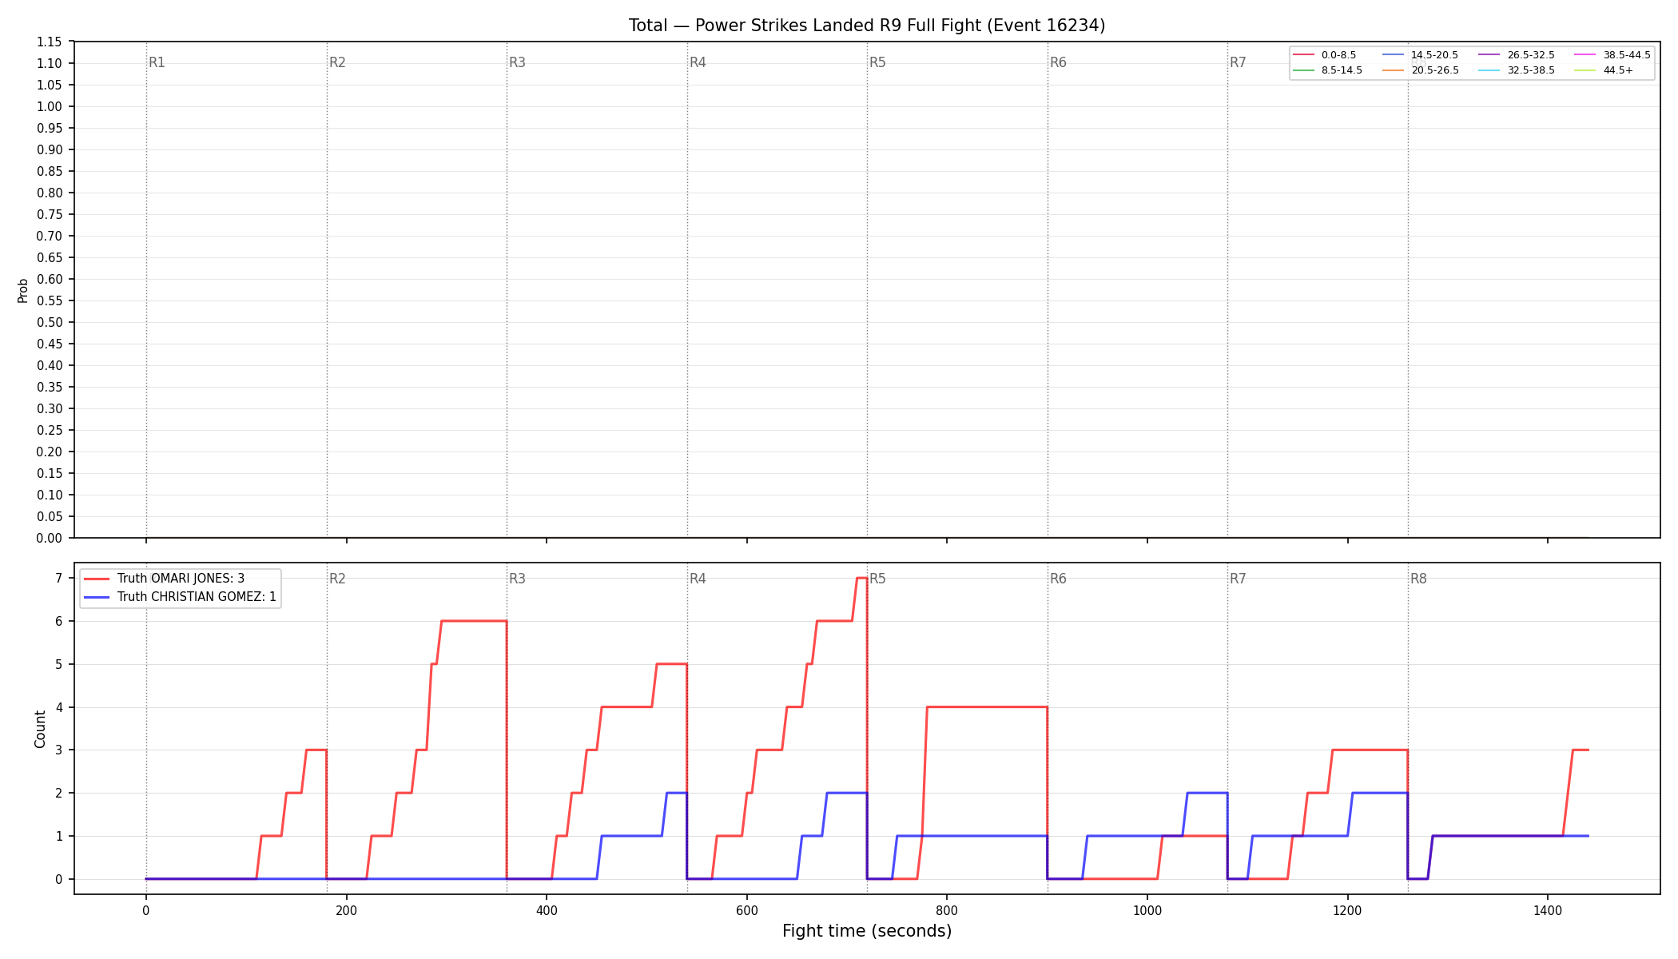This screenshot has width=1678, height=959.
Task: Click the R7 round label in Prob plot
Action: tap(1239, 62)
